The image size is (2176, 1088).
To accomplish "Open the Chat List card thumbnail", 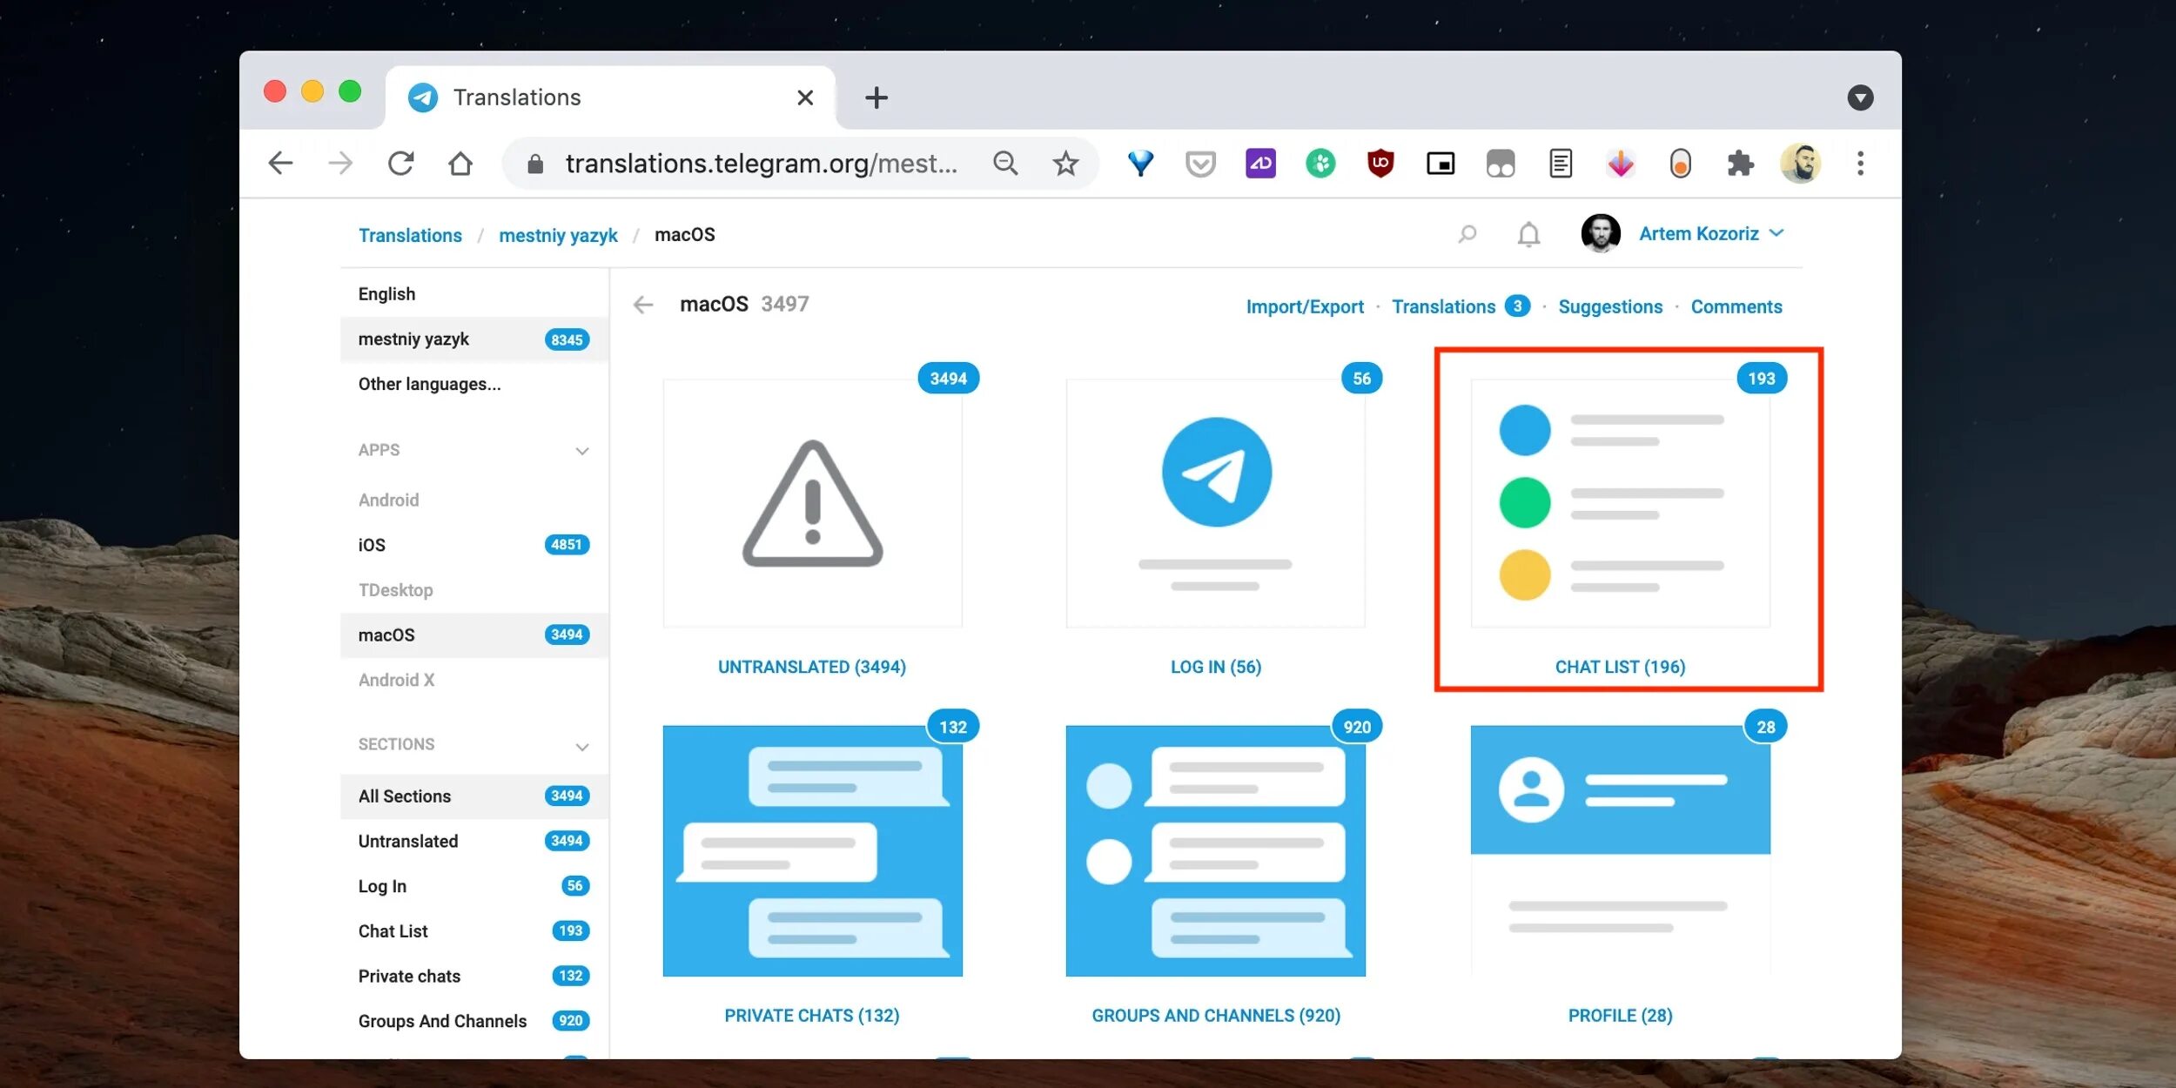I will [1620, 503].
